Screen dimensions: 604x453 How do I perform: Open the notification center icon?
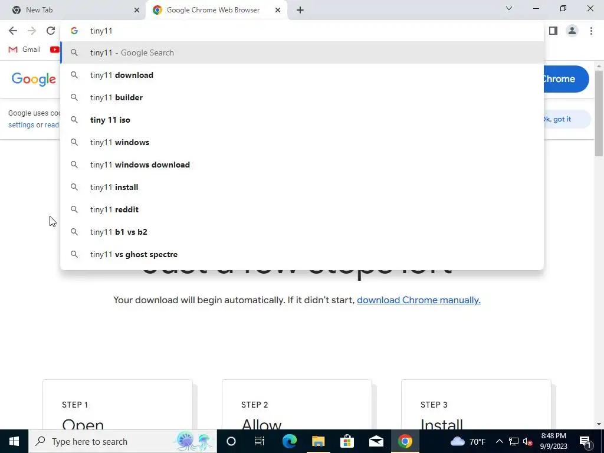pyautogui.click(x=585, y=441)
